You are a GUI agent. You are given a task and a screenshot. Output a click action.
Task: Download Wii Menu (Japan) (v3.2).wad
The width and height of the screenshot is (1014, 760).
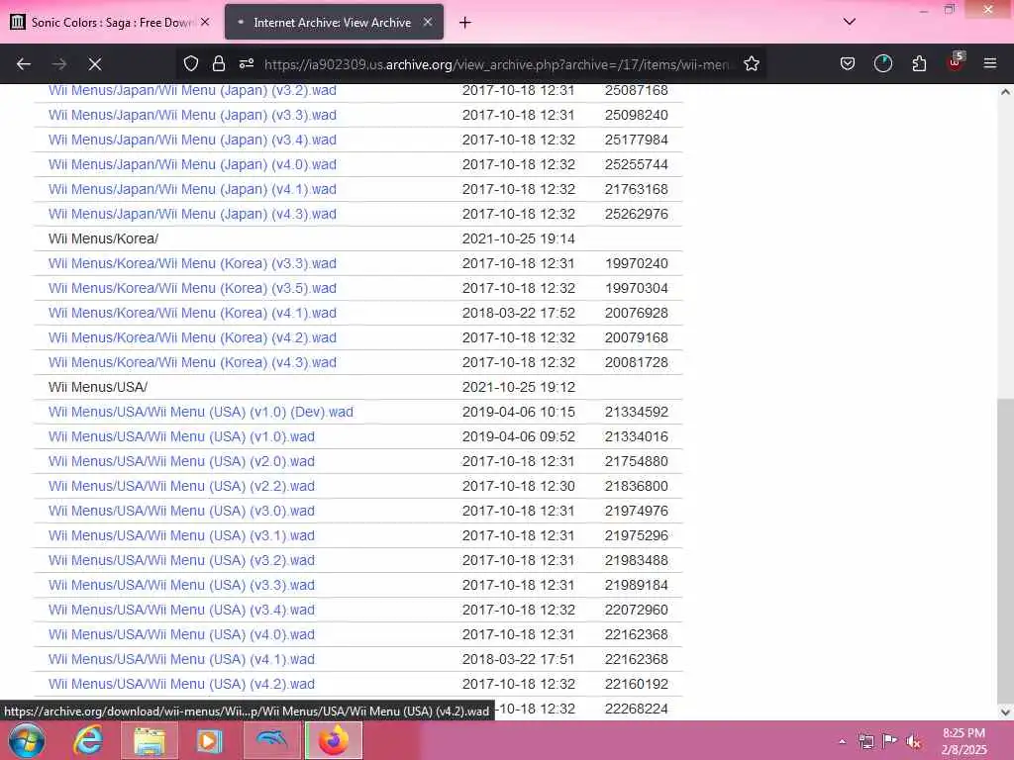192,90
